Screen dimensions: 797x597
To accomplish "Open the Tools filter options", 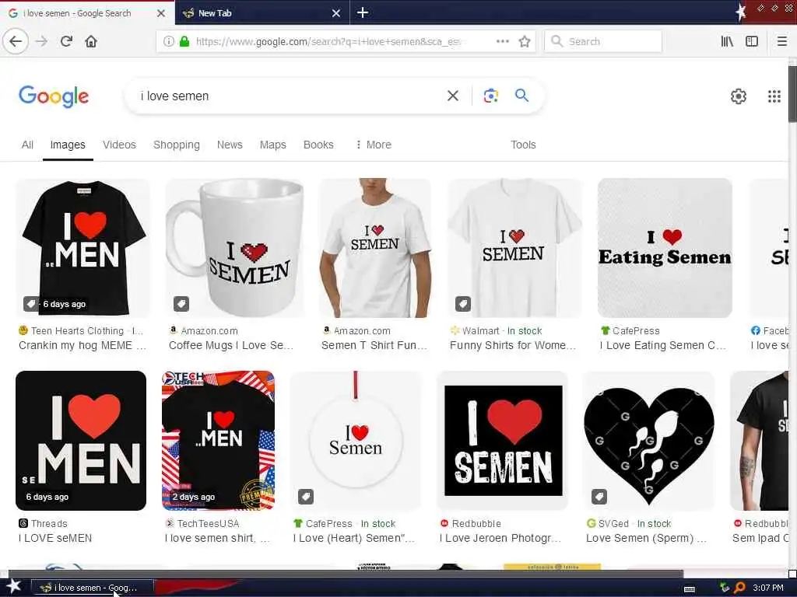I will (x=523, y=145).
